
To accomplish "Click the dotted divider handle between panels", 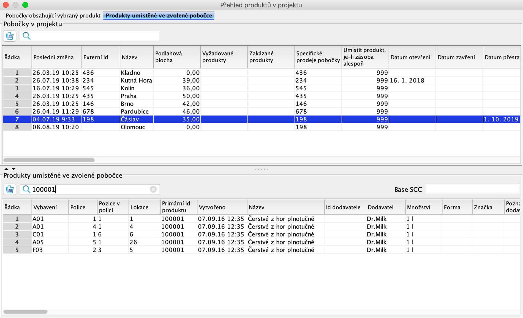I will (x=261, y=169).
